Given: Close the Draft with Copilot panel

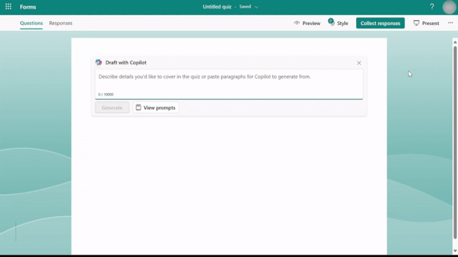Looking at the screenshot, I should [x=359, y=63].
